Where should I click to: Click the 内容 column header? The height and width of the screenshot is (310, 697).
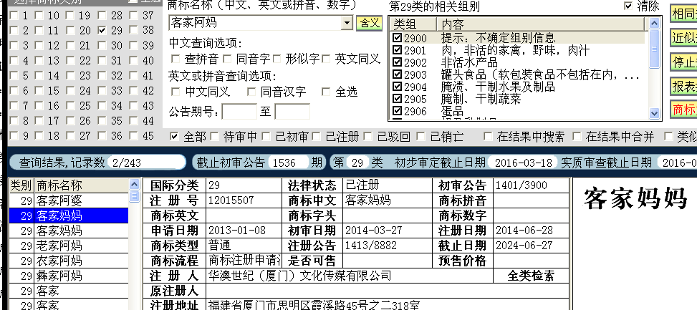point(541,24)
